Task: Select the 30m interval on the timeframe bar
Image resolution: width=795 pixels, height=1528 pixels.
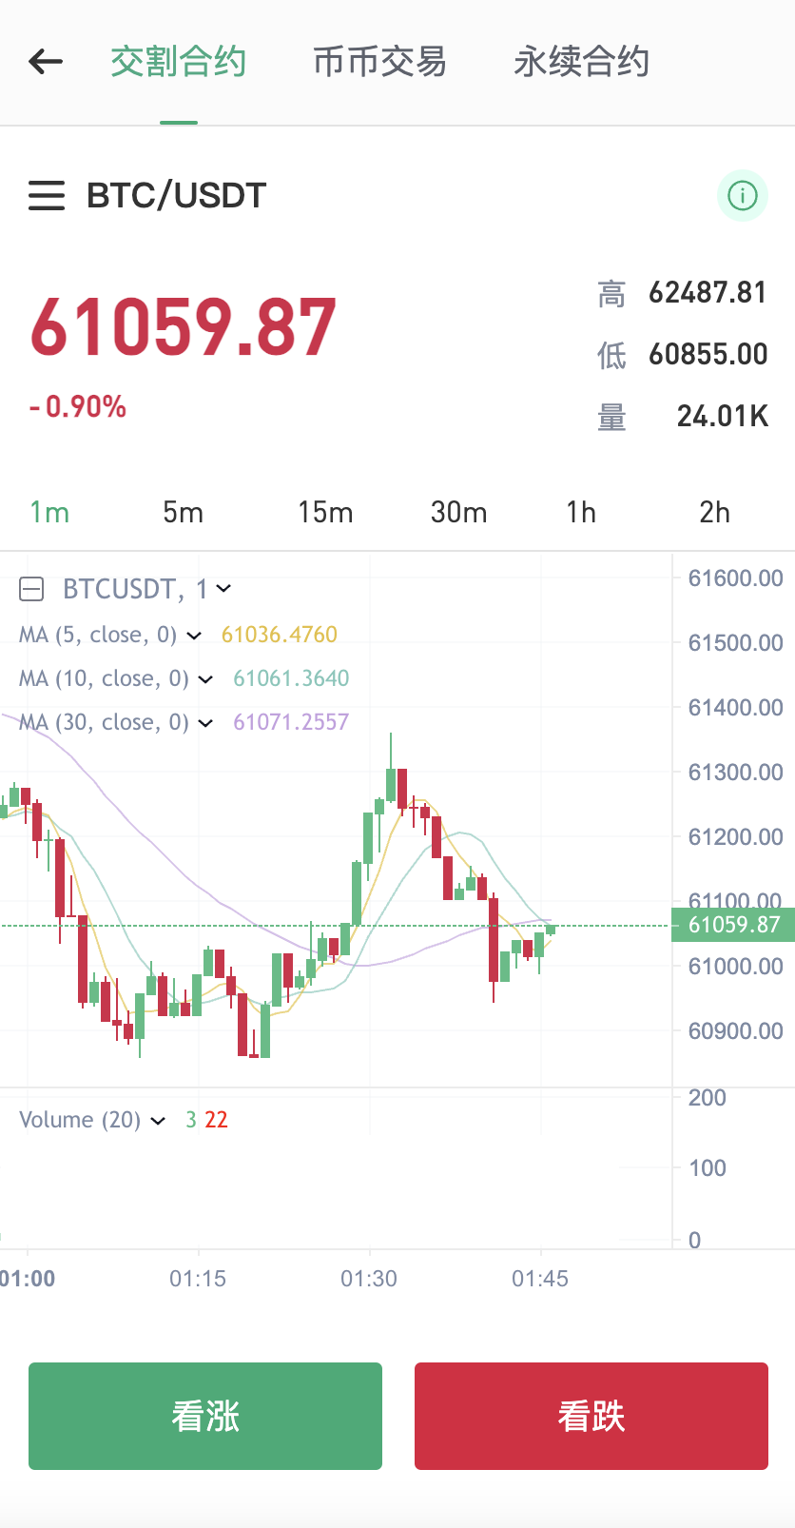Action: (x=458, y=512)
